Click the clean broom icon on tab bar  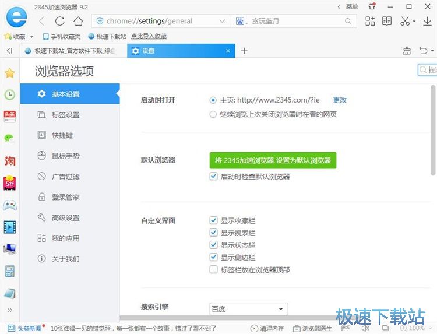point(407,51)
